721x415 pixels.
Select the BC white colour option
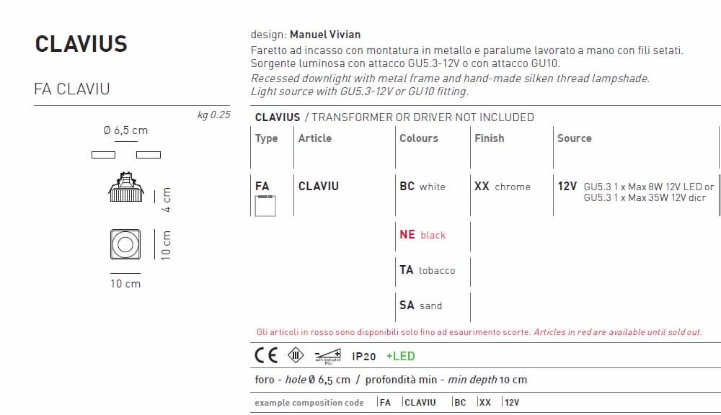(423, 187)
